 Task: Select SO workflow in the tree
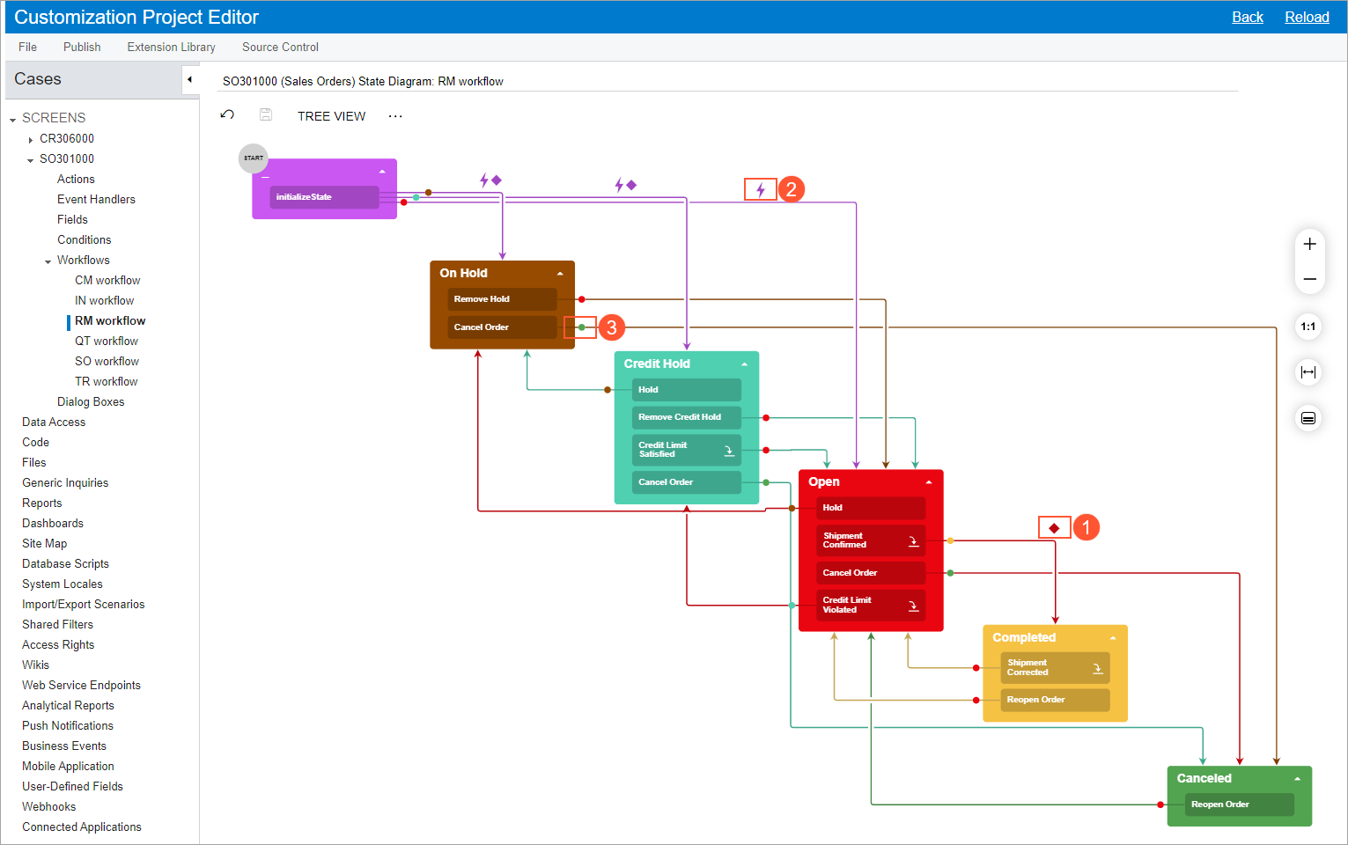coord(107,362)
